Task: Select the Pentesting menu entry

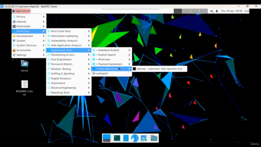Action: coord(29,31)
